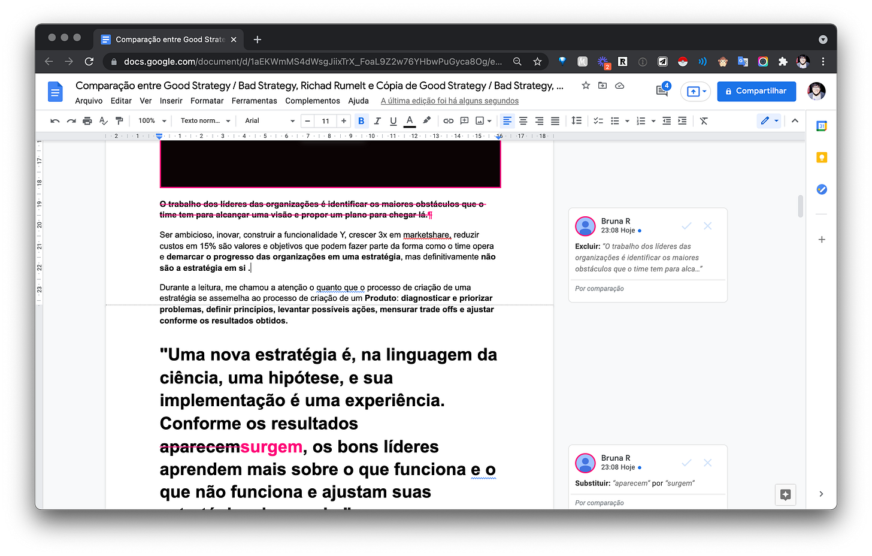
Task: Open the highlight color tool
Action: pyautogui.click(x=426, y=121)
